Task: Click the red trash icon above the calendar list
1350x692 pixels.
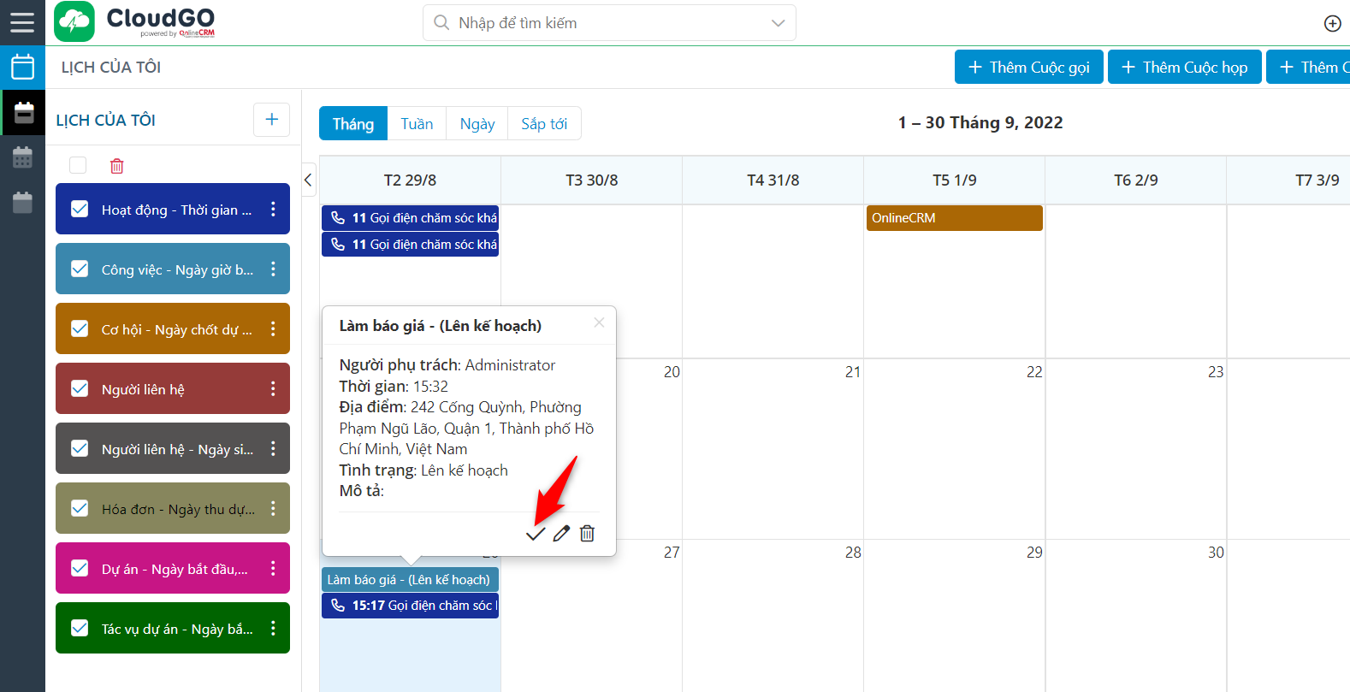Action: 116,165
